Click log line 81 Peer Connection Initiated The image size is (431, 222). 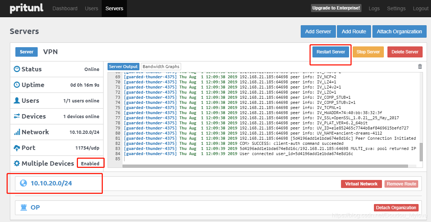pos(270,138)
